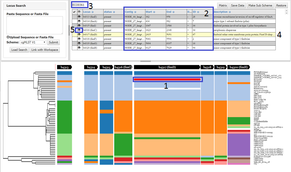Toggle eye icon for b4316 (fimC) row

(79, 30)
